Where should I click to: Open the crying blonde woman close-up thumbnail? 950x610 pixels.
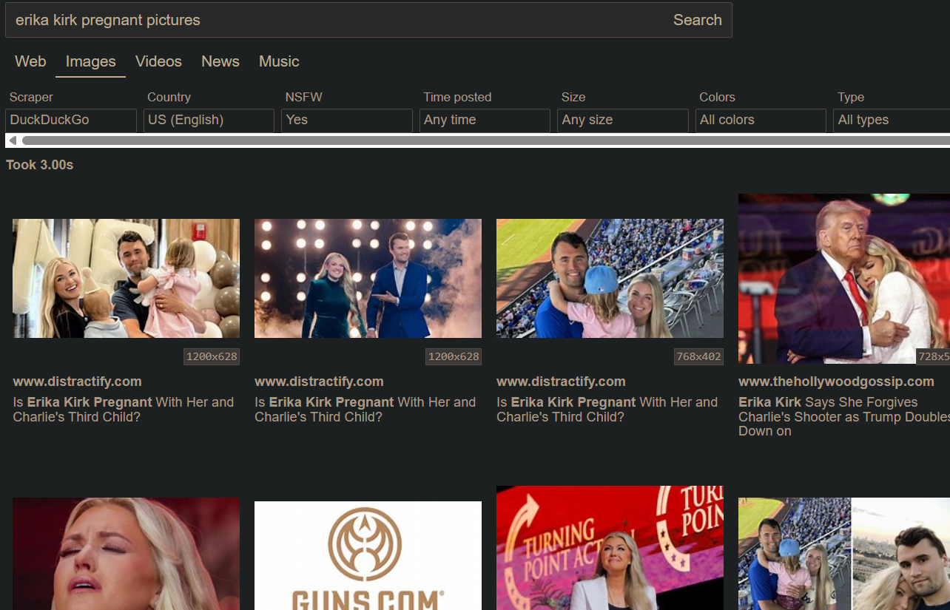[x=126, y=554]
